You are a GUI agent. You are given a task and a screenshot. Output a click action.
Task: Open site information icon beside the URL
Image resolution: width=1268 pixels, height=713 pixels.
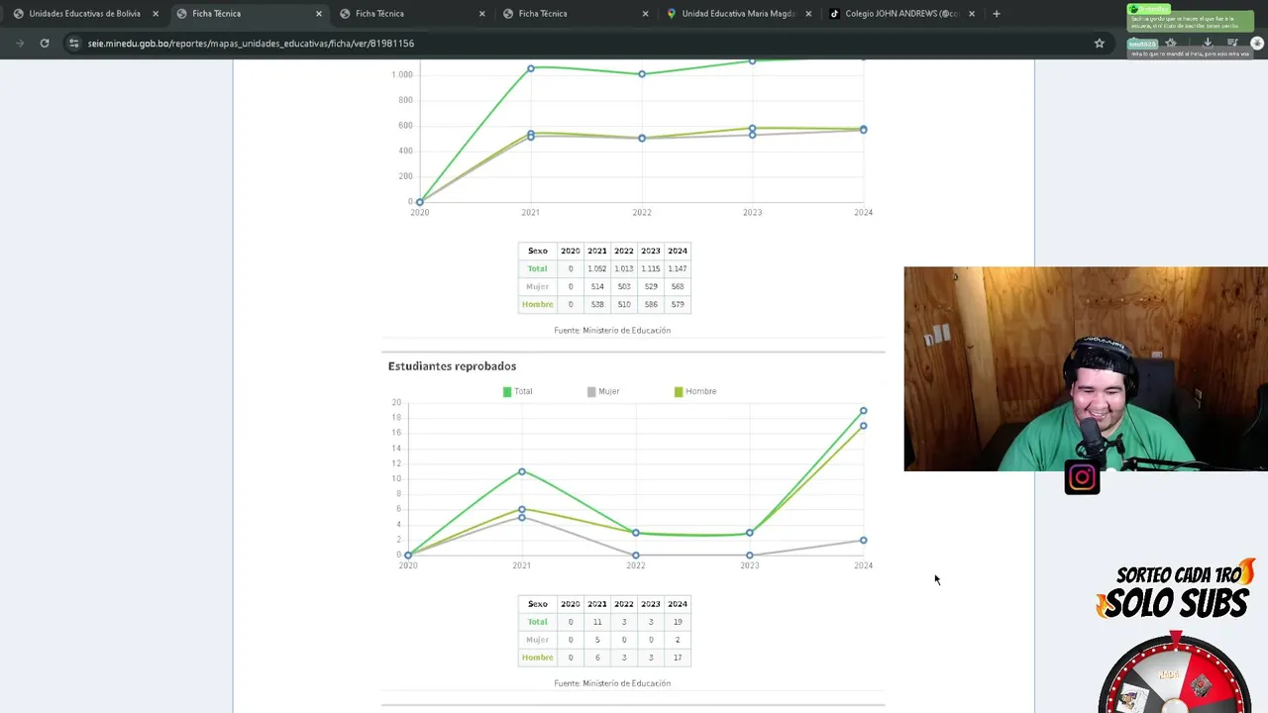coord(73,43)
